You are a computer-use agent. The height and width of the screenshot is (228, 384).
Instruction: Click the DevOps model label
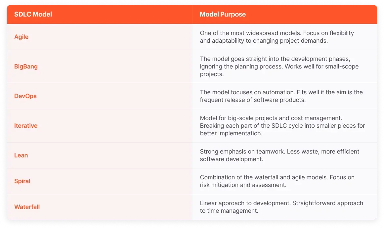click(x=25, y=96)
